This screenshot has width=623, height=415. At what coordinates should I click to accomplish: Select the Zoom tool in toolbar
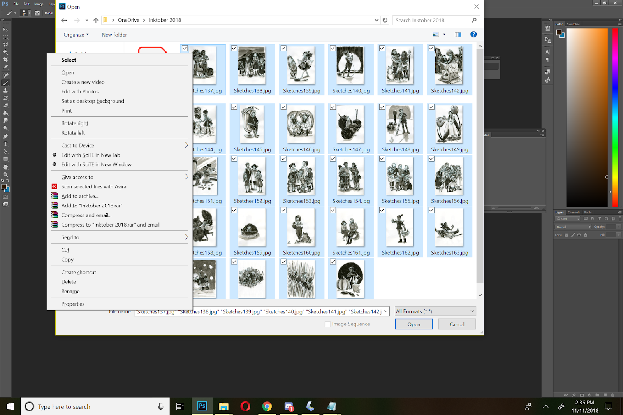point(5,175)
